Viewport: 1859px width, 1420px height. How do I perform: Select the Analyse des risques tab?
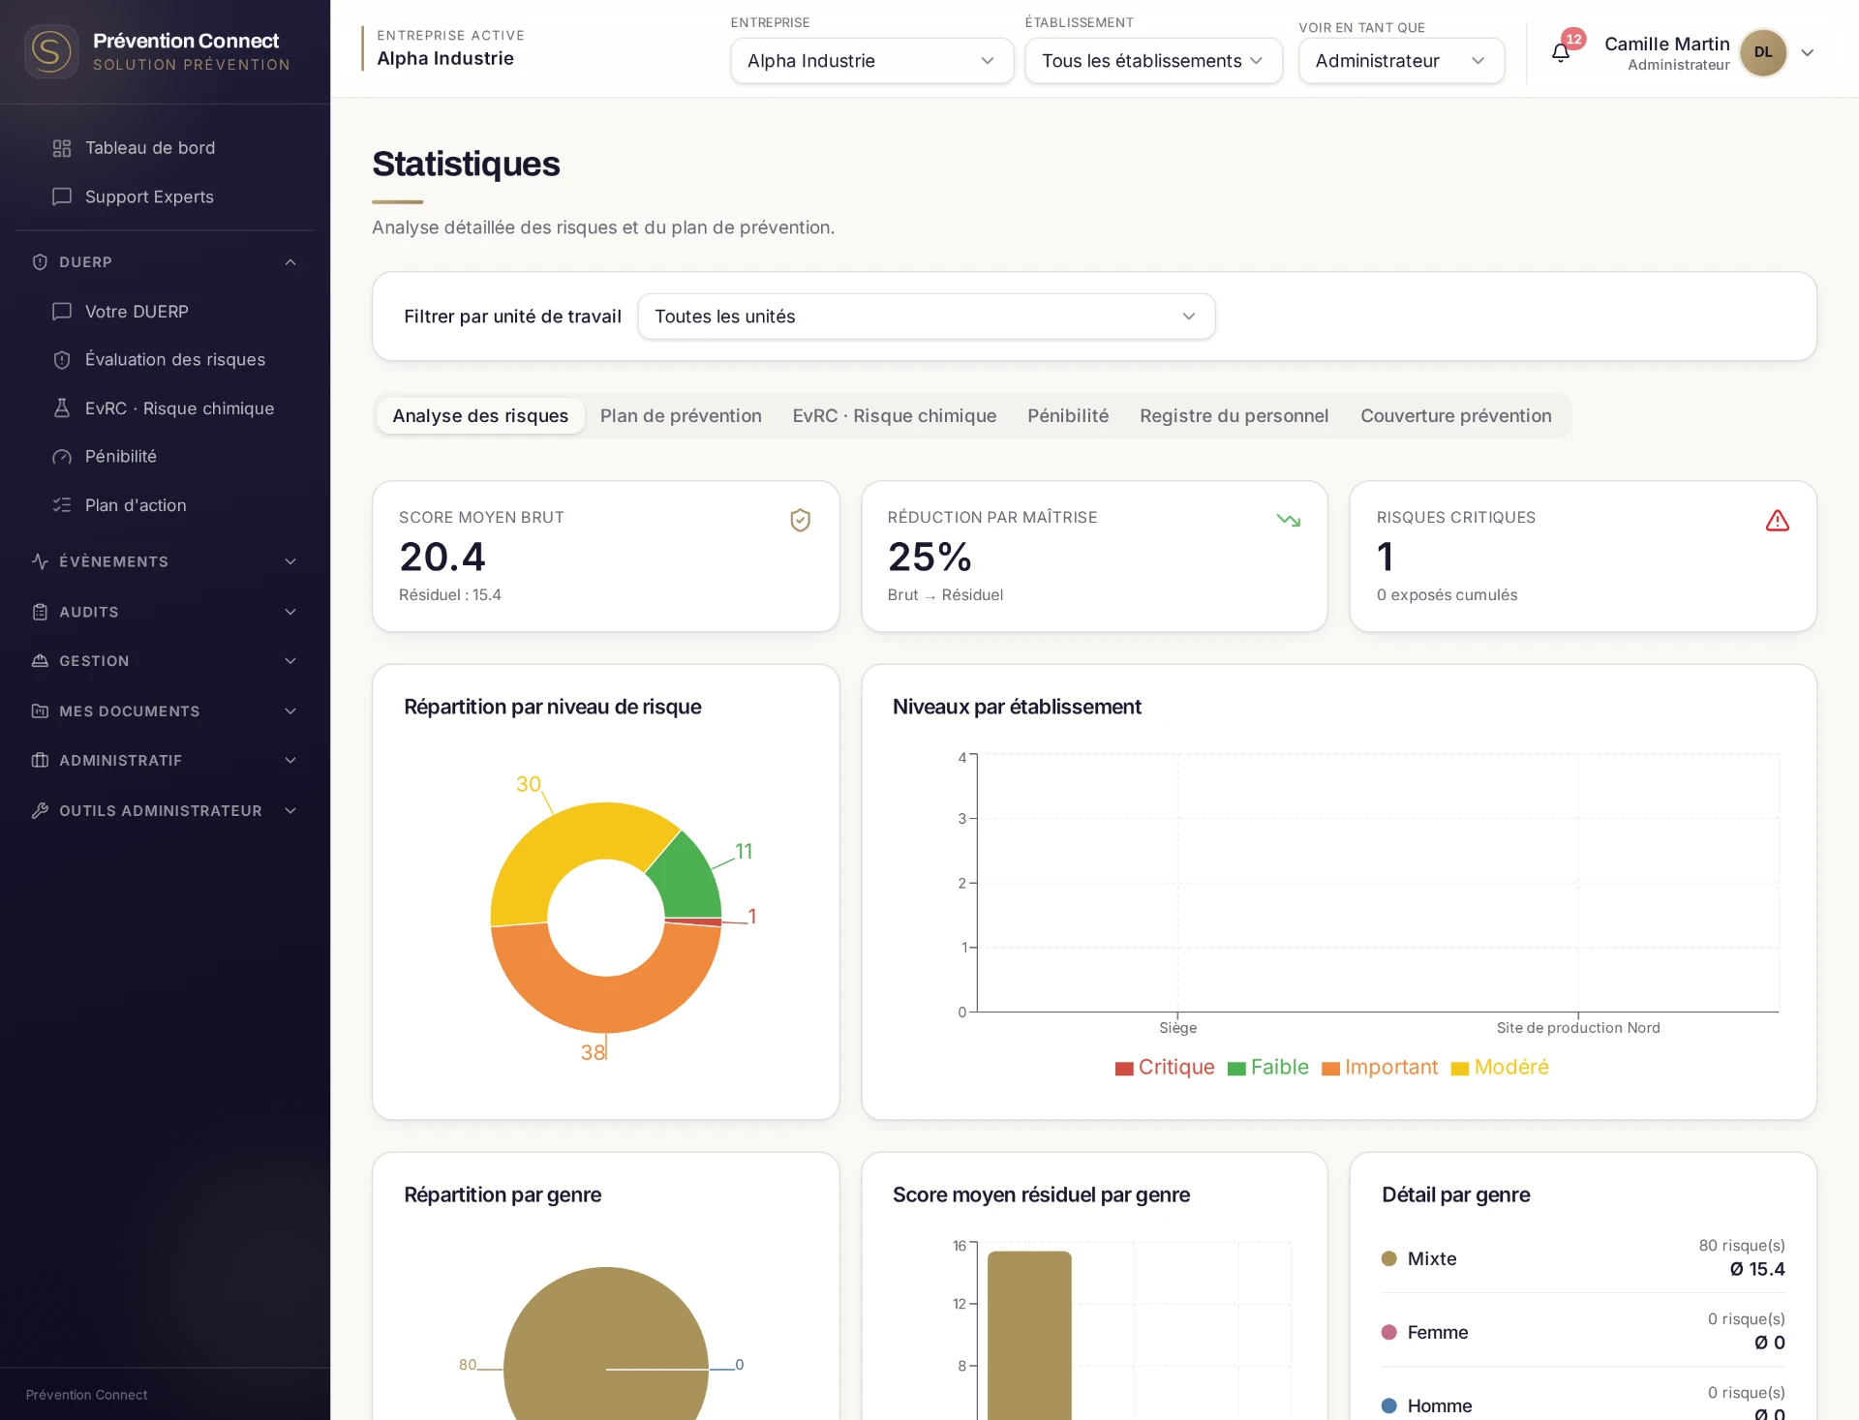480,416
